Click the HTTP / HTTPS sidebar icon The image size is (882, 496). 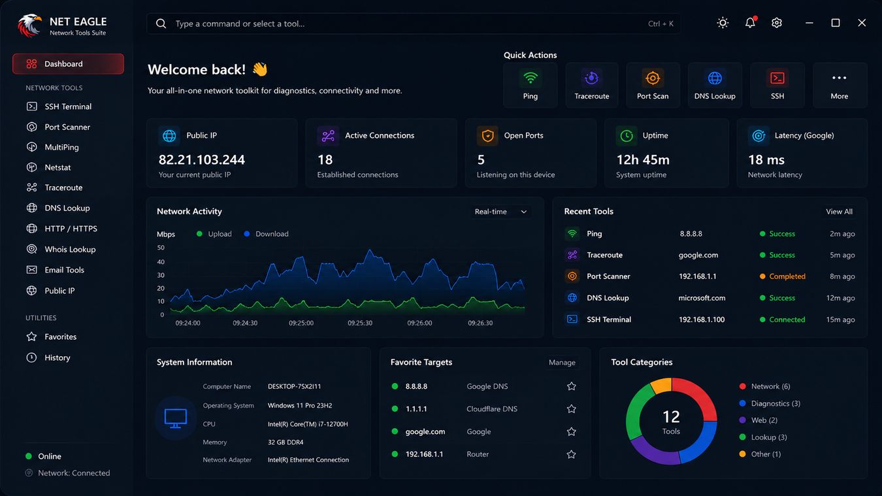point(31,229)
